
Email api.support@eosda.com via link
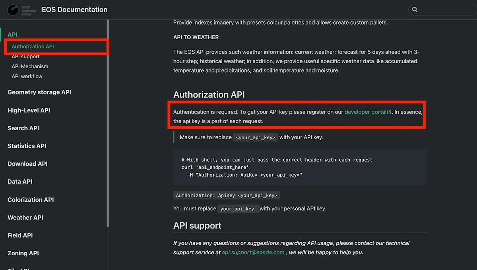click(253, 252)
